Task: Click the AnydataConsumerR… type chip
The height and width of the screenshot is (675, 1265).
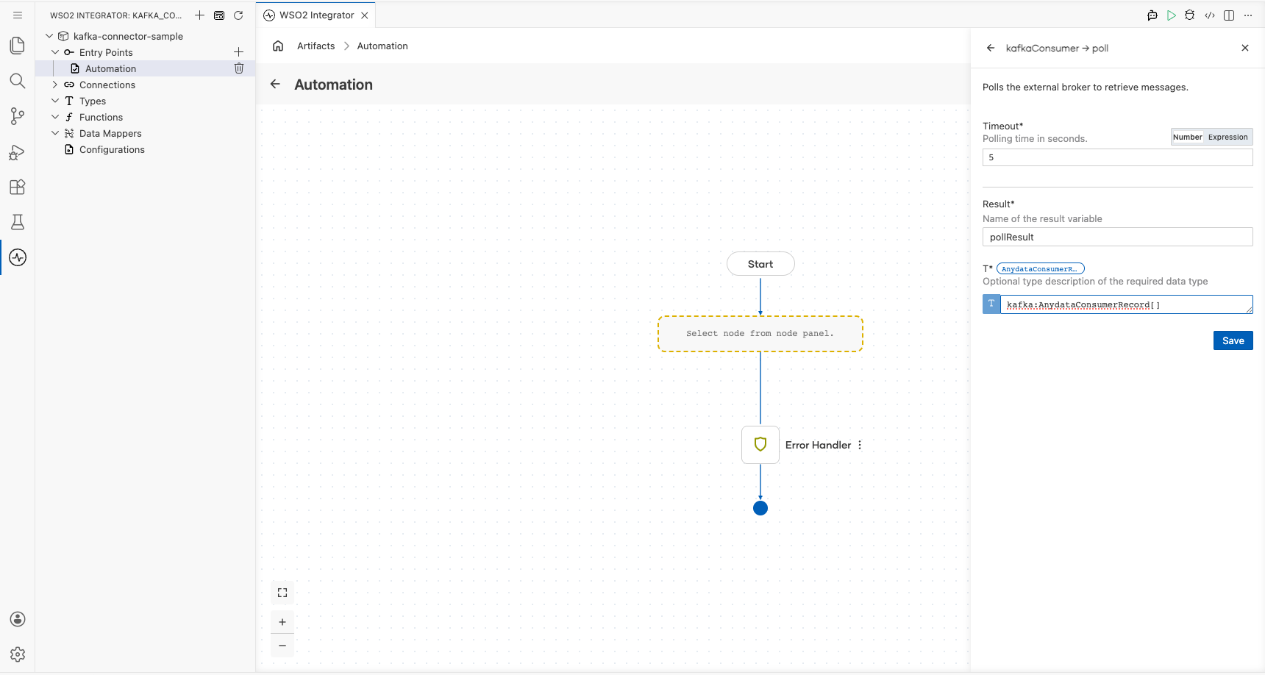Action: [1040, 268]
